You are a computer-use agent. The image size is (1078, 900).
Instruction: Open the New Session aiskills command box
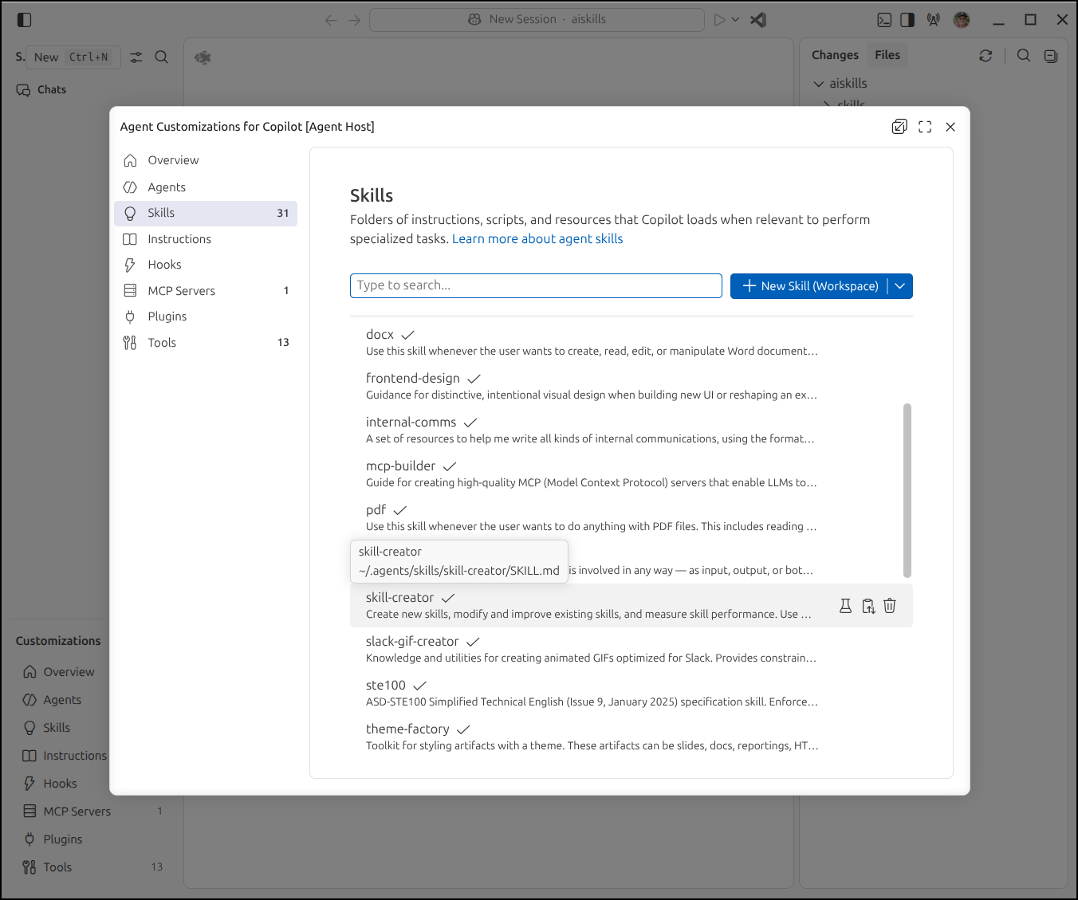coord(537,19)
